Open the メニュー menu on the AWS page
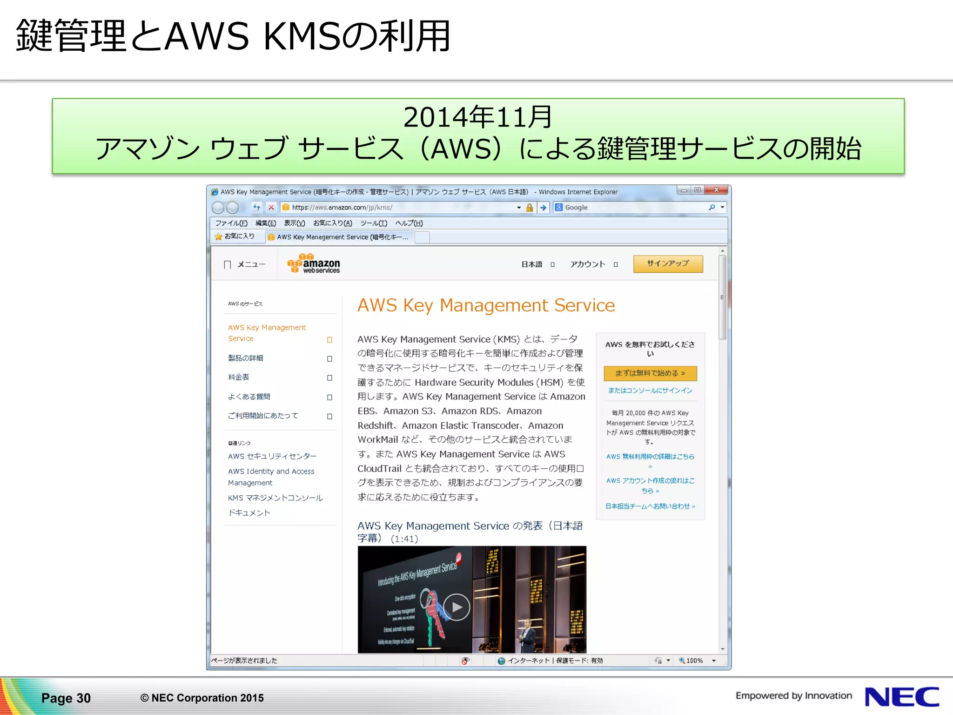 (x=245, y=264)
